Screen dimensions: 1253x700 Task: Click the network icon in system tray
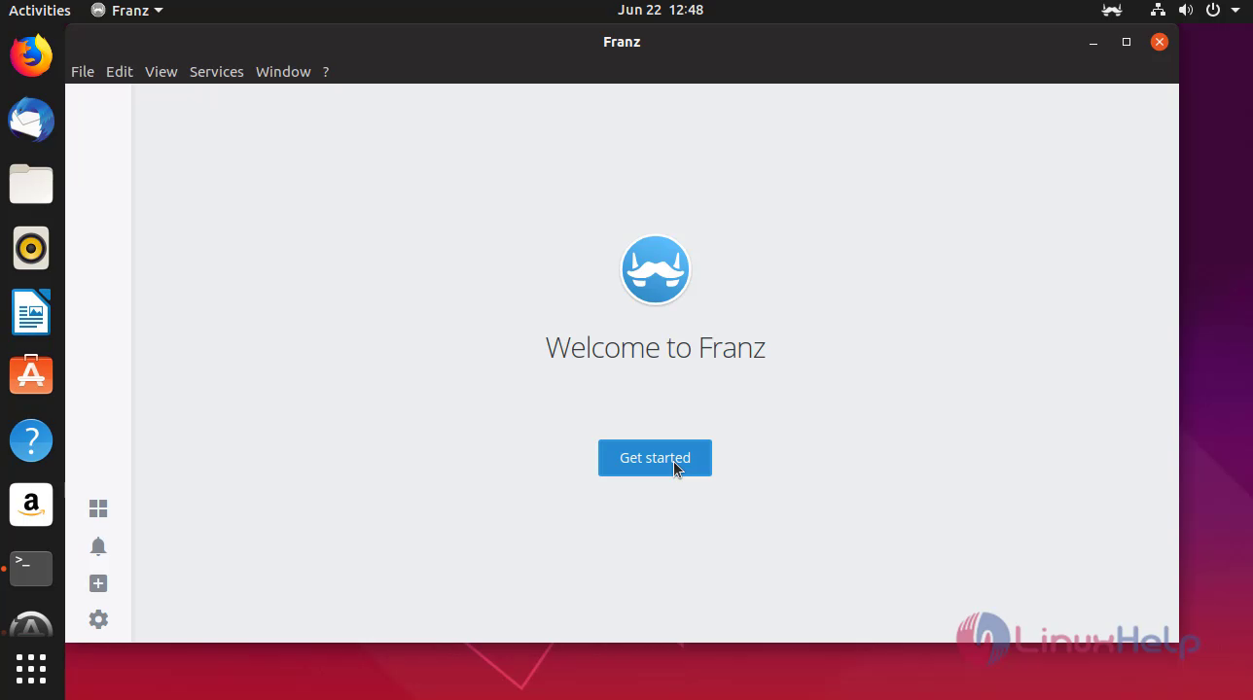1158,11
